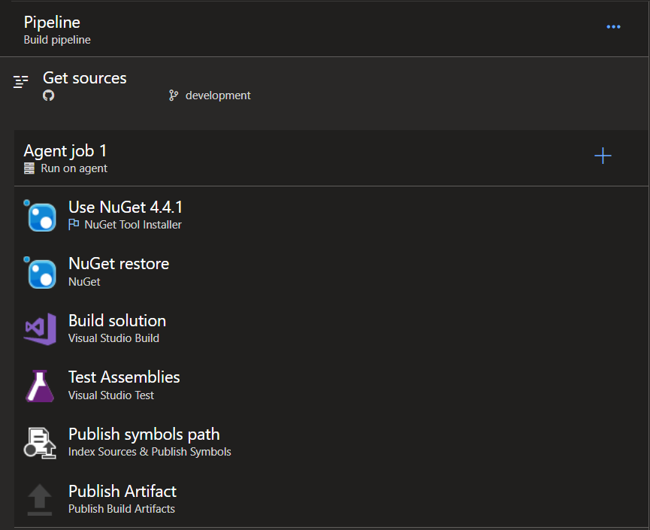Click the Visual Studio Test subtitle
This screenshot has height=530, width=650.
111,395
